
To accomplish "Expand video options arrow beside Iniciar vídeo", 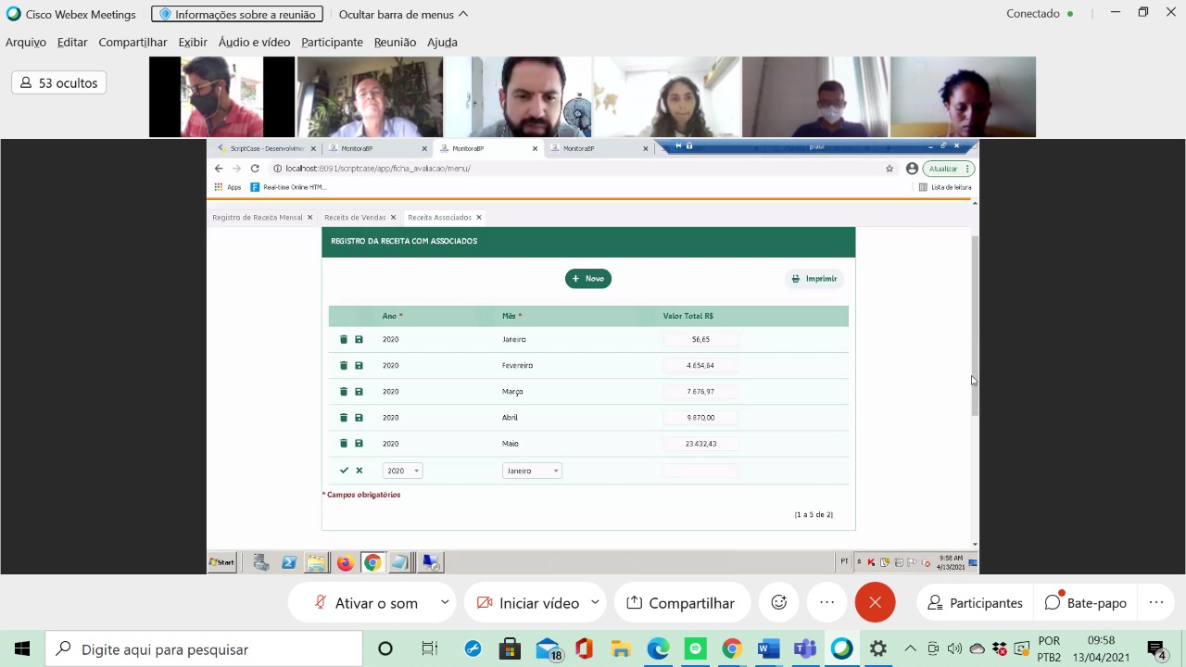I will pos(595,602).
